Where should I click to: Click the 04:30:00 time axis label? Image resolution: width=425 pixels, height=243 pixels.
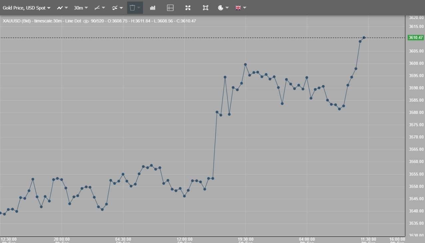[x=123, y=239]
